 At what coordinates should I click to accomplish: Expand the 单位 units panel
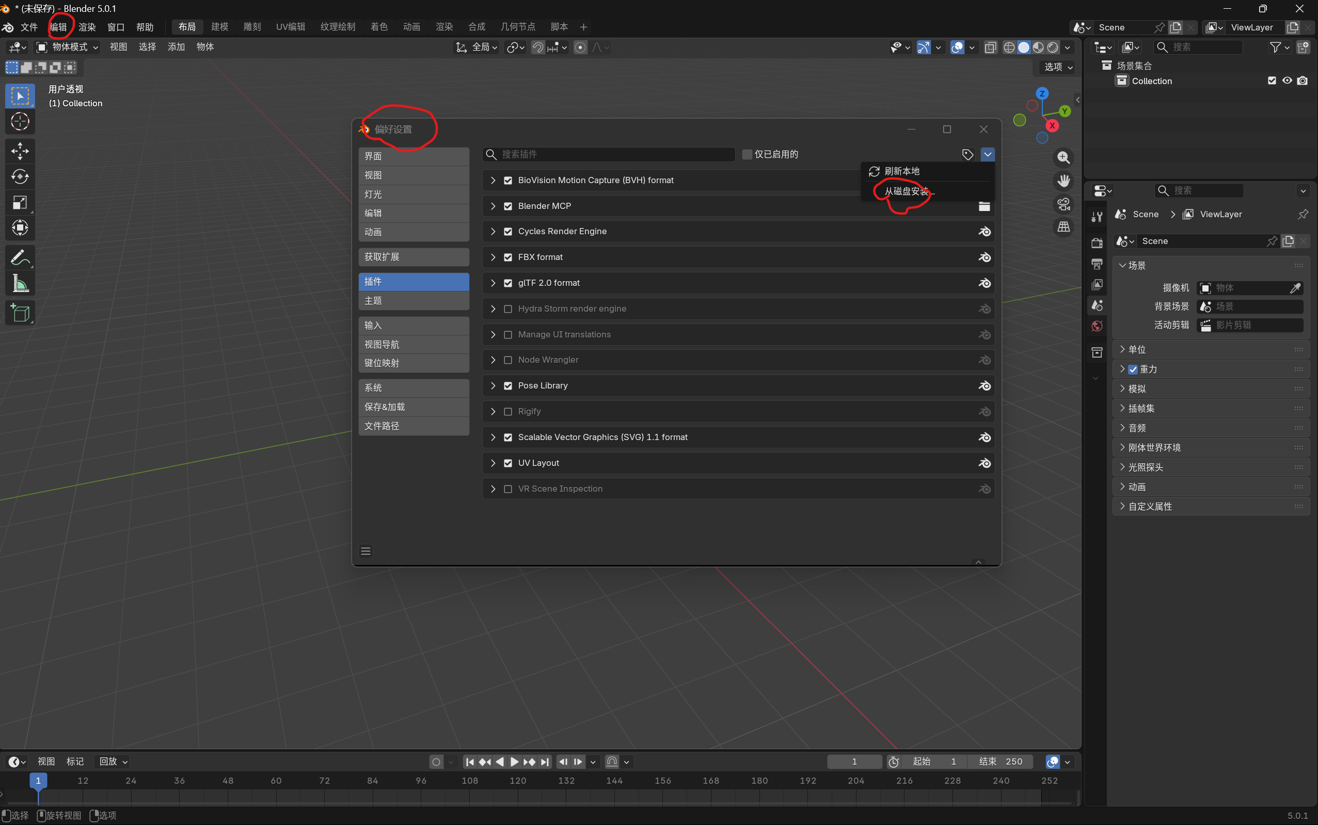pyautogui.click(x=1211, y=350)
